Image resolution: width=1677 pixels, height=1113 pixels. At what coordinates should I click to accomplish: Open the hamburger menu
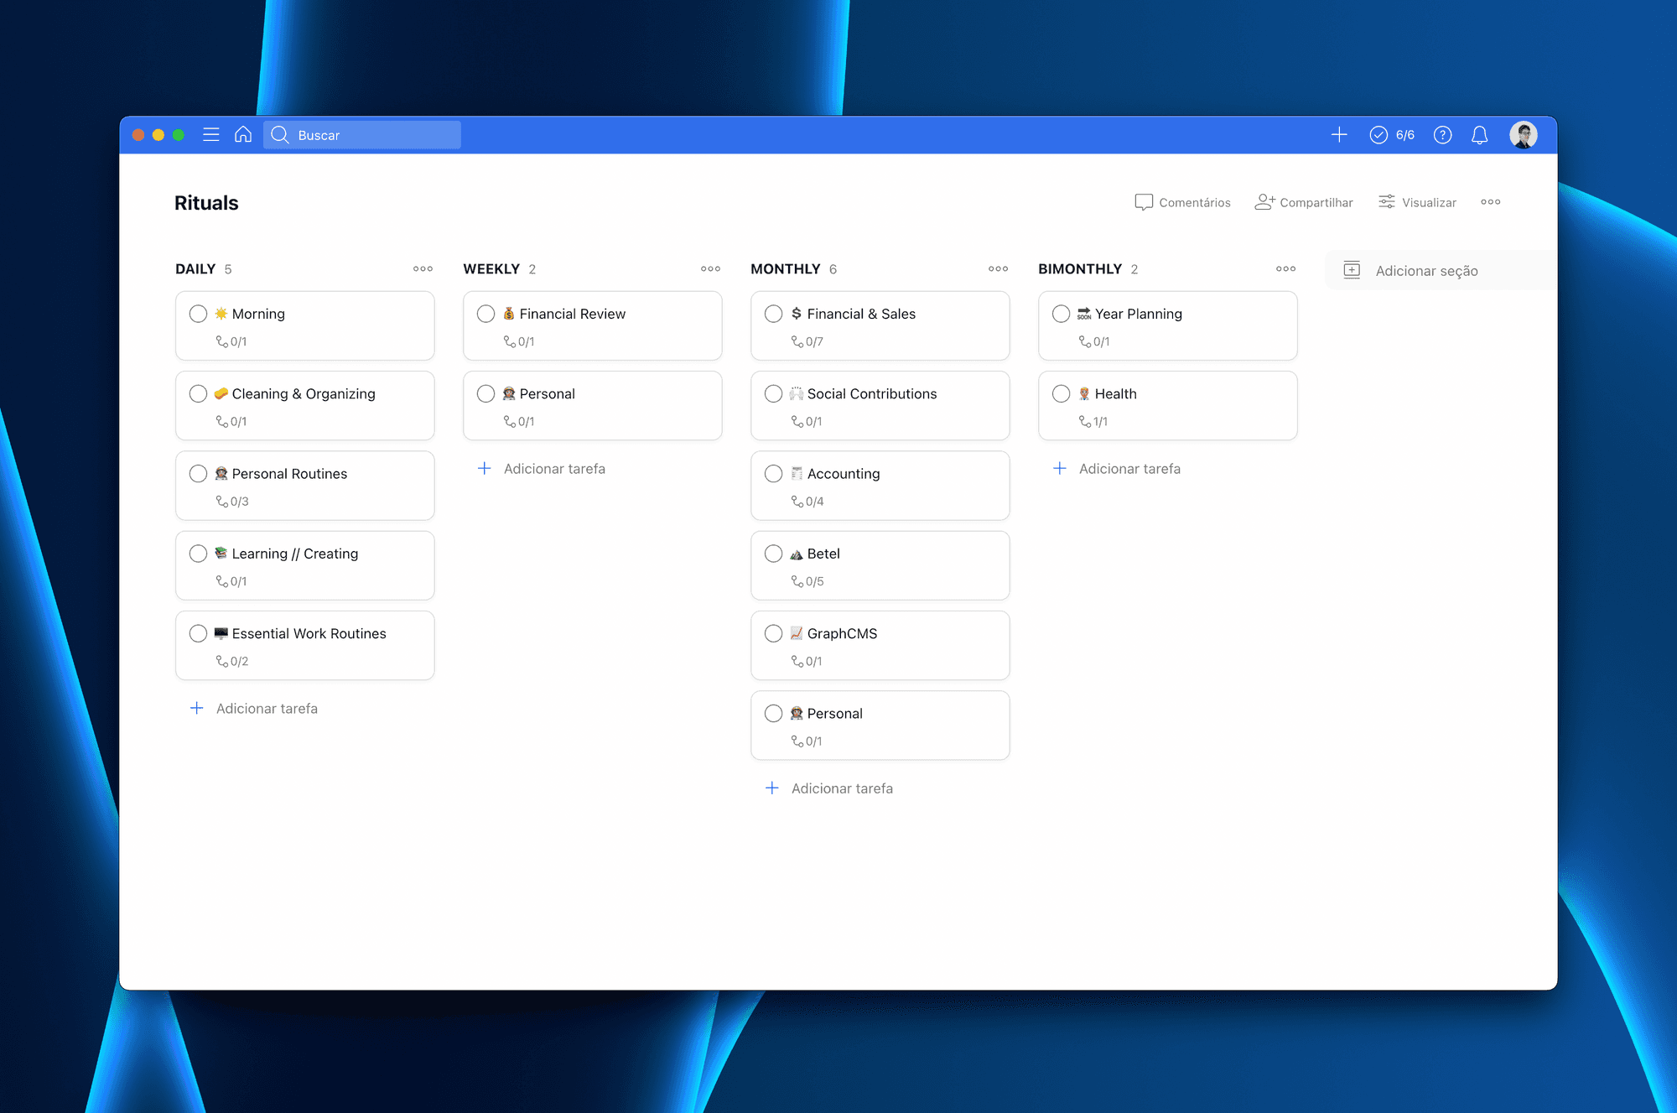pos(211,134)
